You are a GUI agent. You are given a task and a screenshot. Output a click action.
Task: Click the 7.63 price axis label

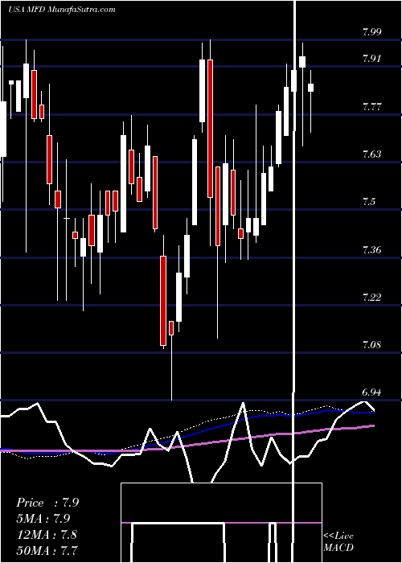coord(371,154)
